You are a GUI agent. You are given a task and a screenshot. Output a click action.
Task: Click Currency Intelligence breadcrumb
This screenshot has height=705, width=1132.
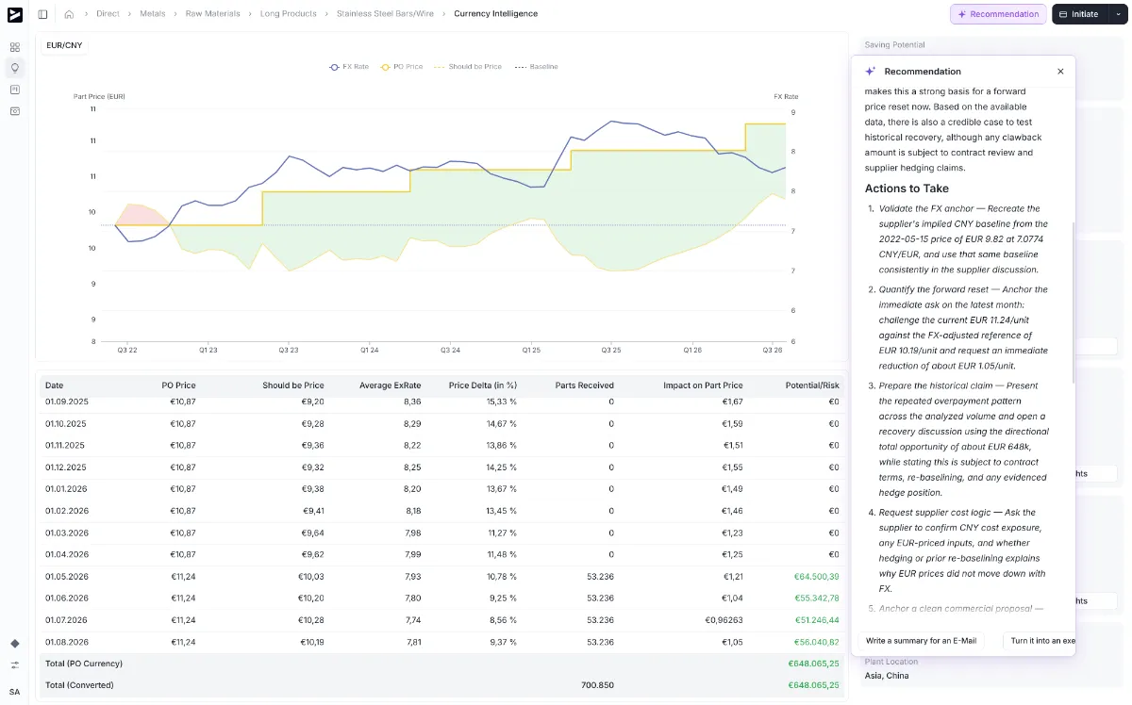pyautogui.click(x=495, y=14)
